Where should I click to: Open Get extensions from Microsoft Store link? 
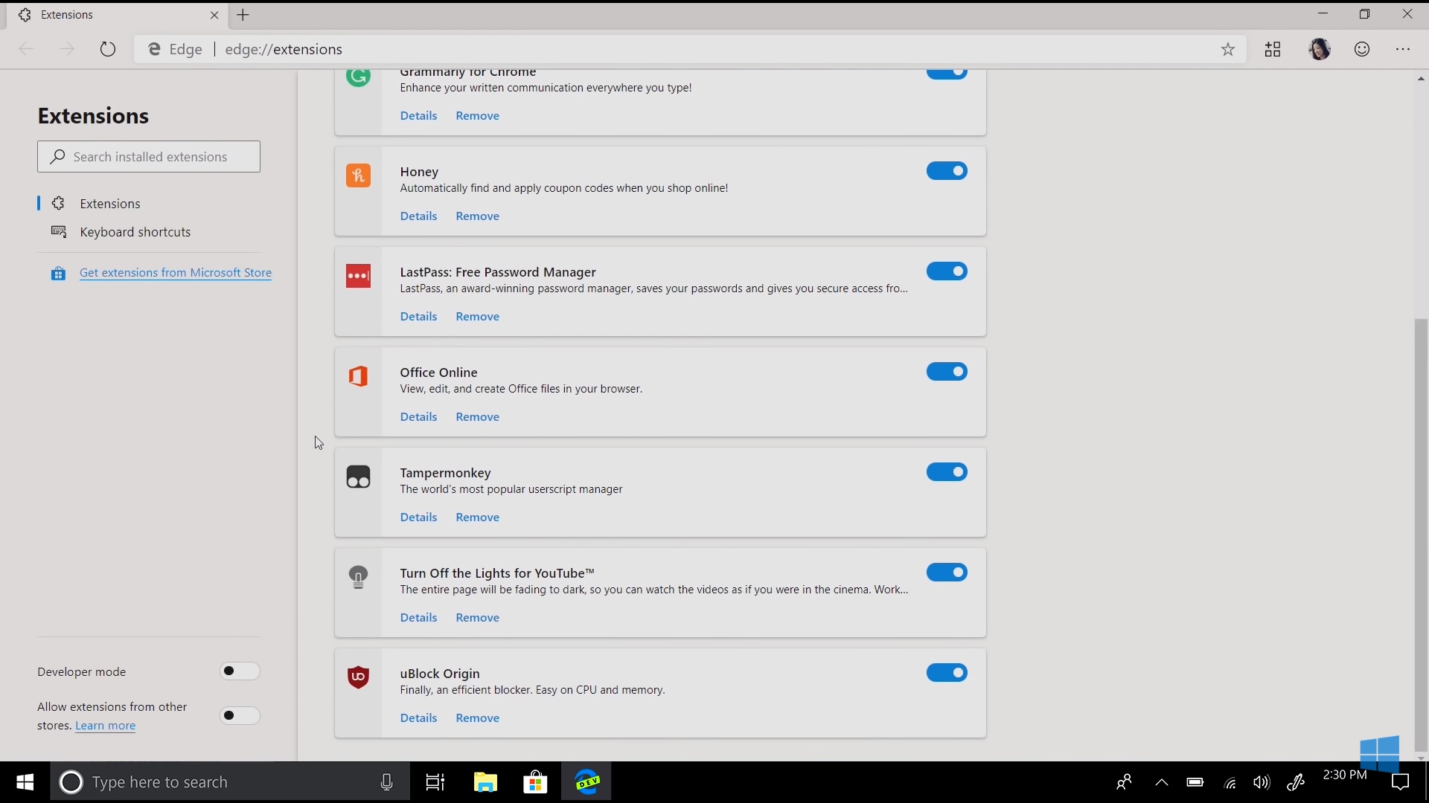tap(175, 273)
